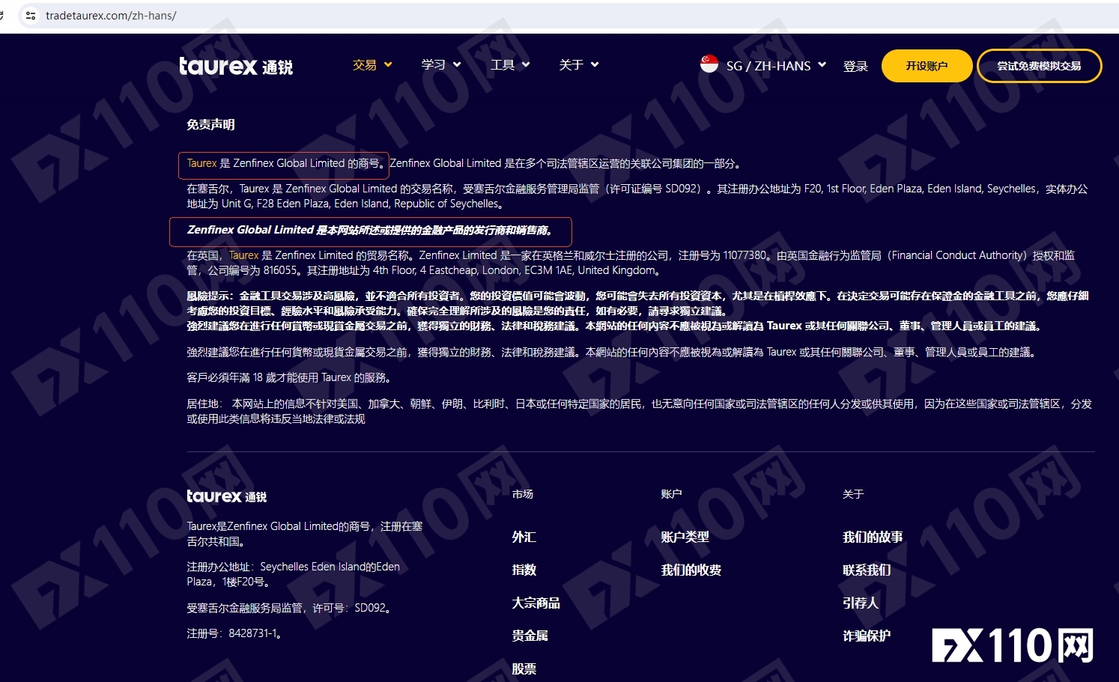
Task: Click the 登录 login link
Action: (x=855, y=67)
